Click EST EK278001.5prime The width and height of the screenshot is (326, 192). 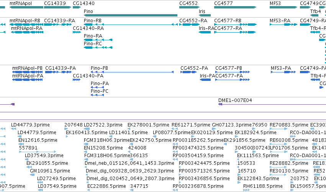click(x=148, y=125)
